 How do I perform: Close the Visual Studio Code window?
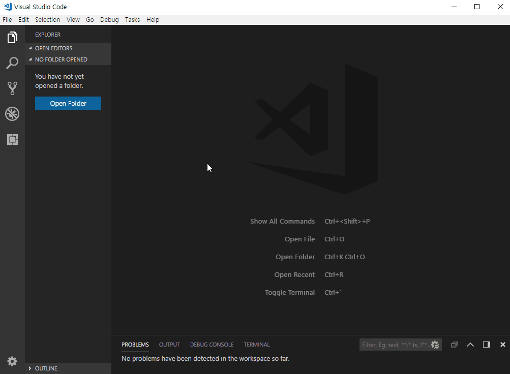500,7
